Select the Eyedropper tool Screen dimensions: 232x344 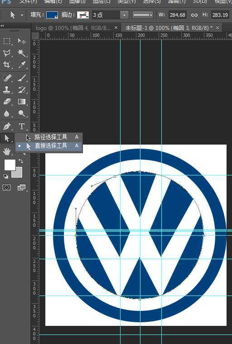pos(22,65)
